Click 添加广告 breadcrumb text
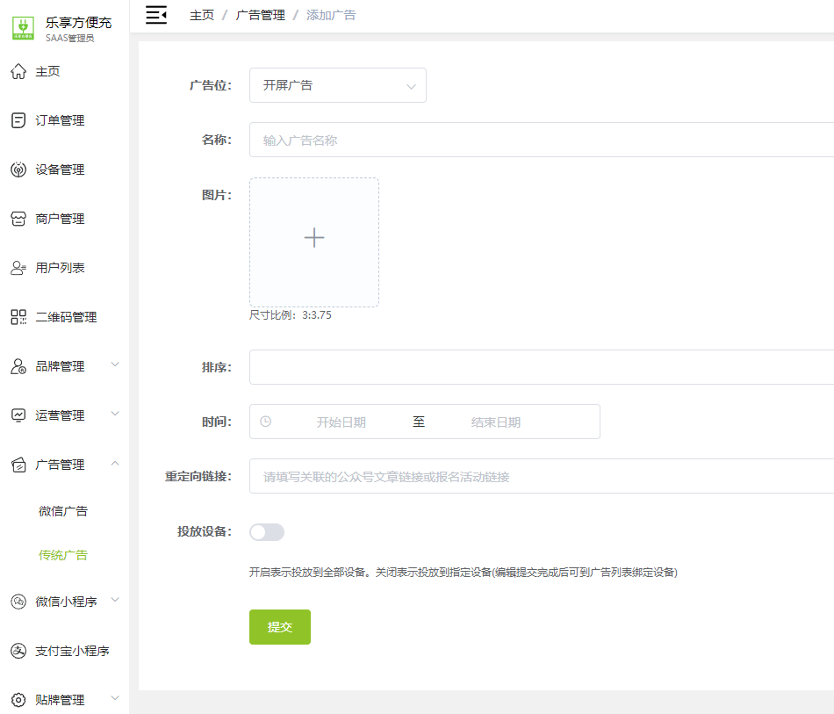Image resolution: width=834 pixels, height=714 pixels. 331,15
